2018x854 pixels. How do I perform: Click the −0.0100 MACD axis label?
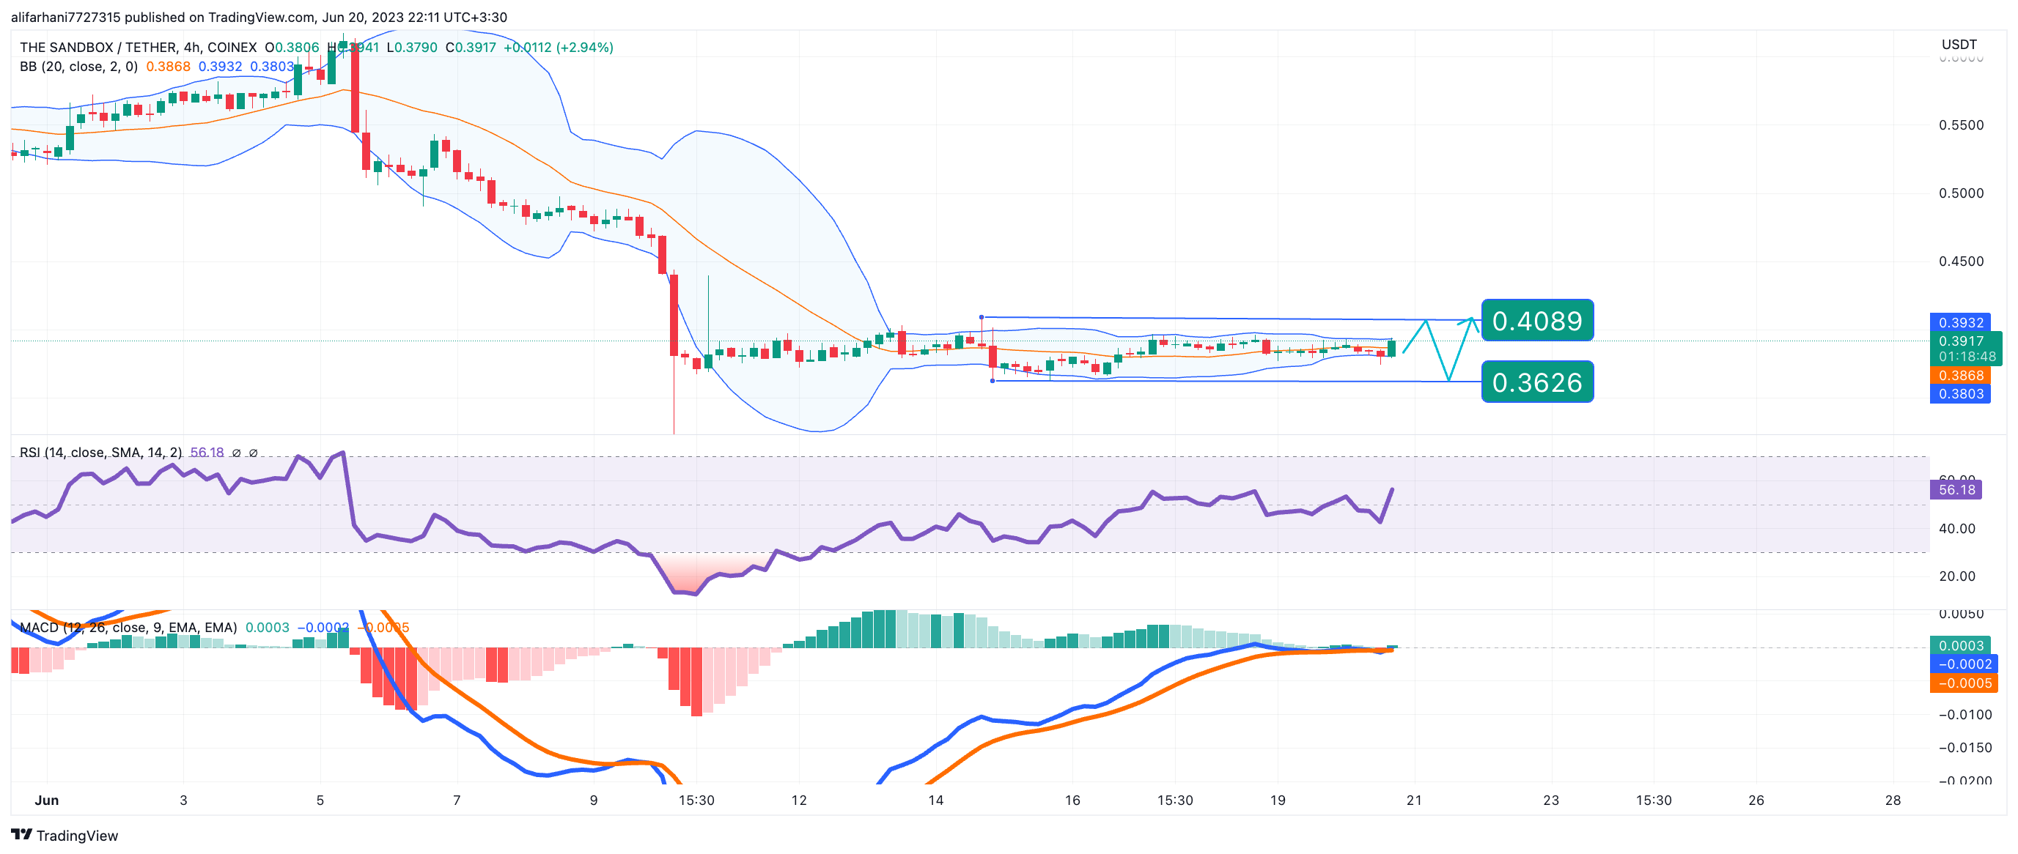(x=1964, y=715)
